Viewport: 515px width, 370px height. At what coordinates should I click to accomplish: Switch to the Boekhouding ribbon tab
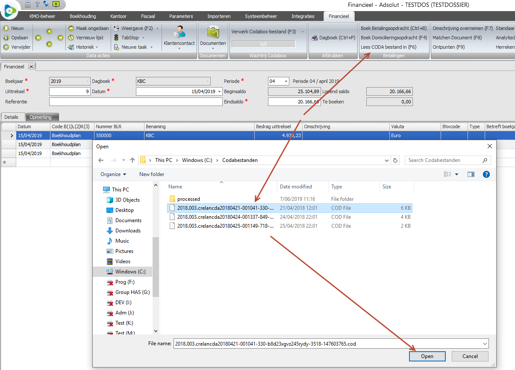pyautogui.click(x=83, y=16)
